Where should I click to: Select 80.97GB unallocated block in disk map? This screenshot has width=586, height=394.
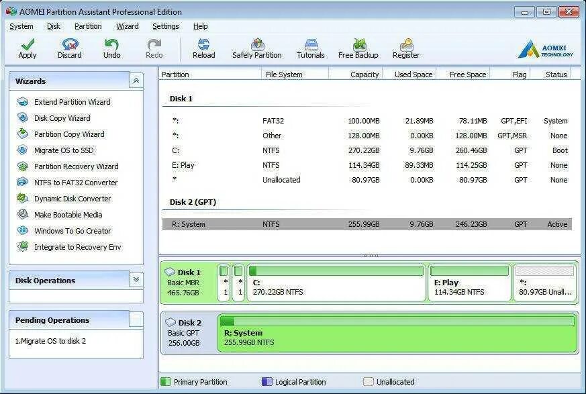click(x=545, y=283)
